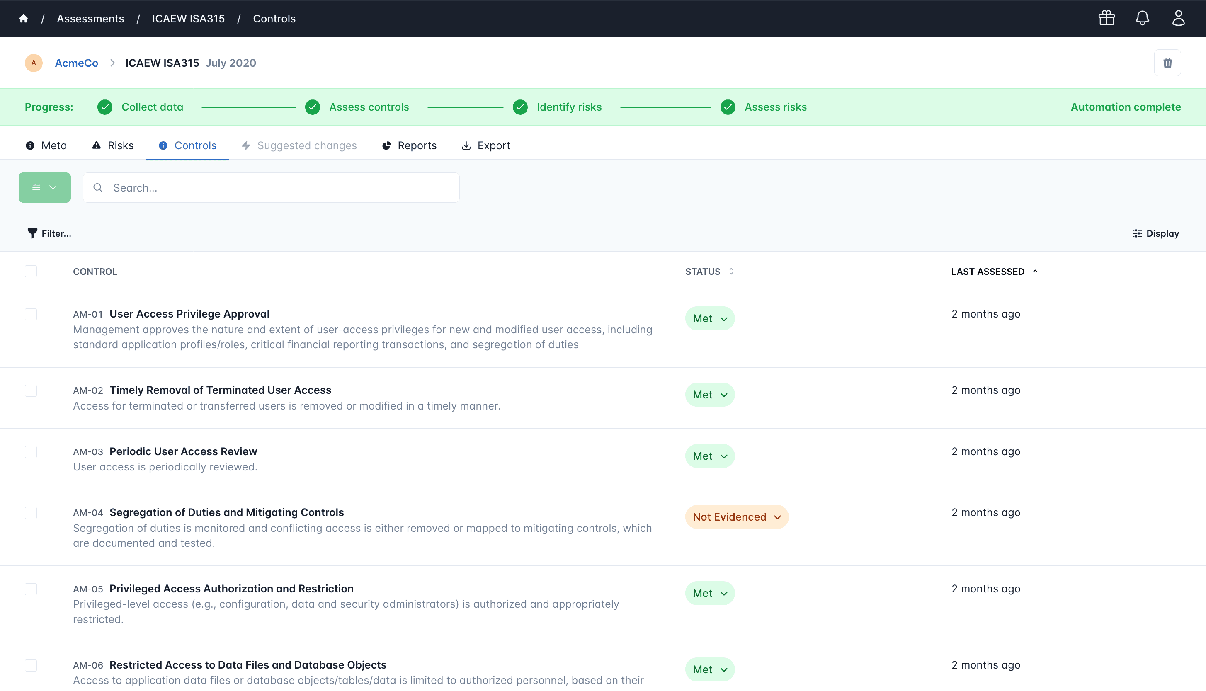
Task: Check the select-all header checkbox
Action: (x=31, y=272)
